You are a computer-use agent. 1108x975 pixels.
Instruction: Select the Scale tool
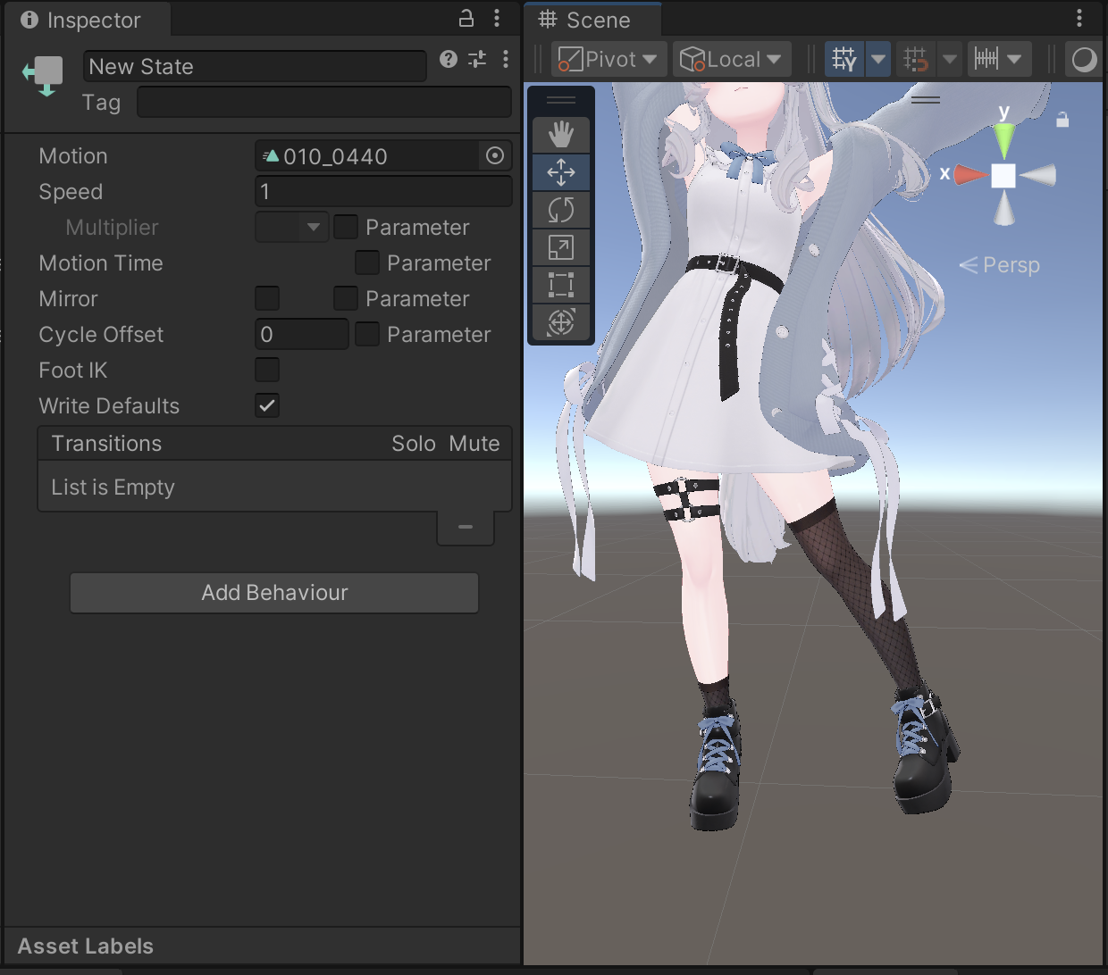(561, 247)
